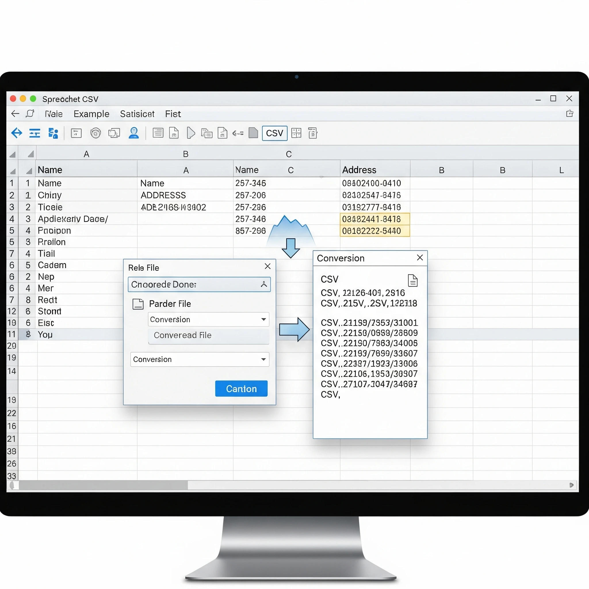Click the document icon in Conversion panel
The width and height of the screenshot is (589, 589).
(412, 280)
